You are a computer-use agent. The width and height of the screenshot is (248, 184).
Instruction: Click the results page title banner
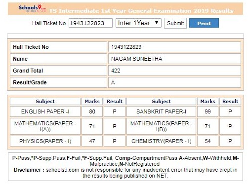125,9
